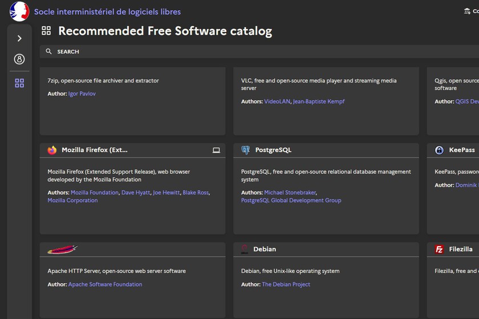Open the account icon in sidebar
Screen dimensions: 479x319
pyautogui.click(x=19, y=59)
